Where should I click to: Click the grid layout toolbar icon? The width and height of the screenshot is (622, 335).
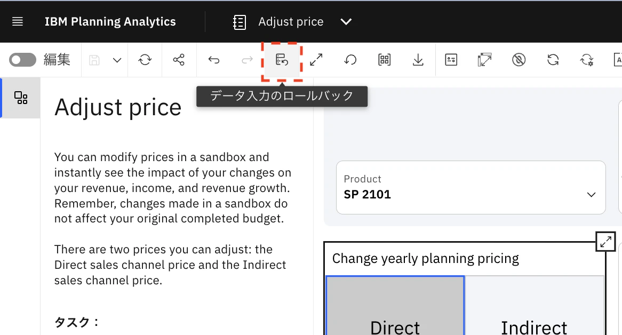(384, 60)
